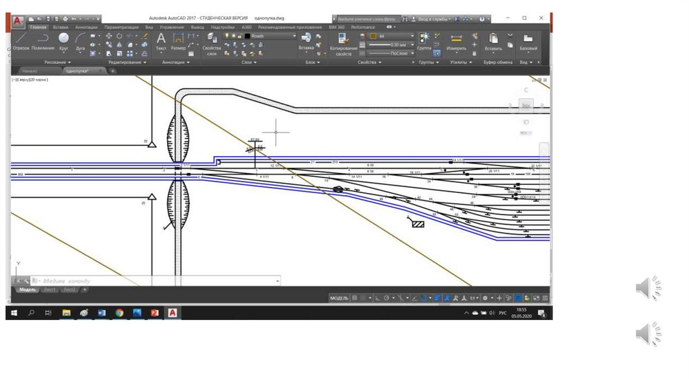Toggle grid display in status bar

355,297
